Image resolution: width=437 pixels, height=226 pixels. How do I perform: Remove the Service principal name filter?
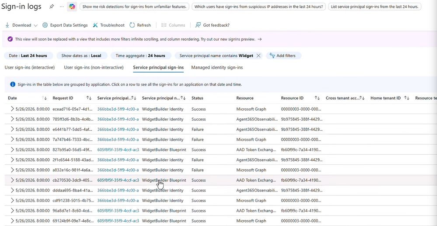pos(259,56)
